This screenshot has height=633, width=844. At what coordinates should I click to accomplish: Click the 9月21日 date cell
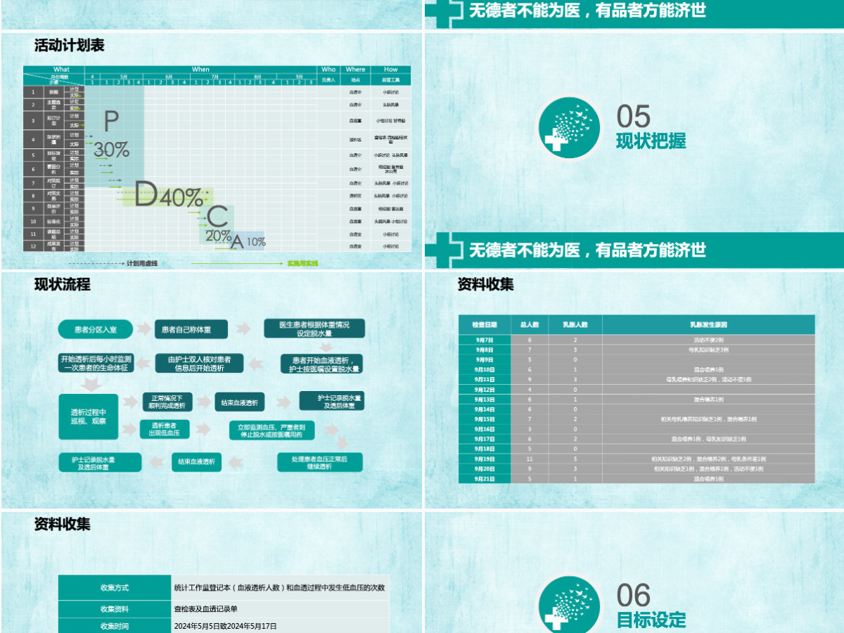coord(485,478)
